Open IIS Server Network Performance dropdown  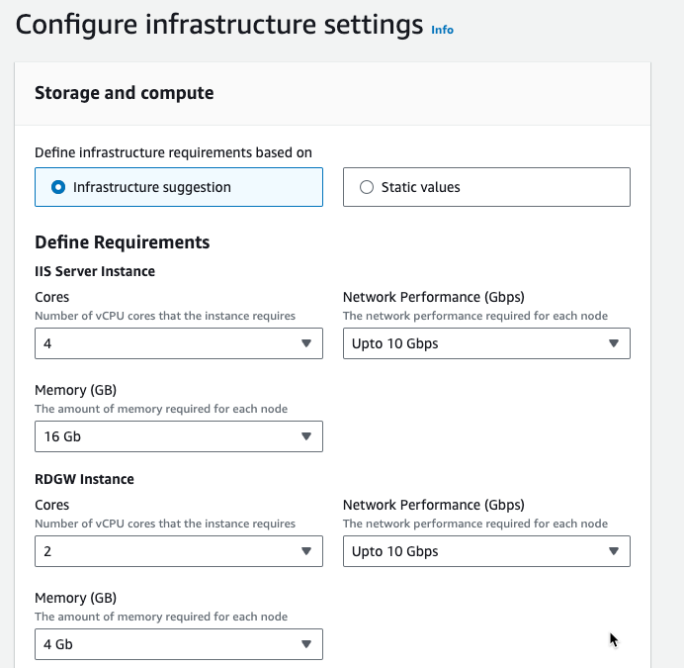pyautogui.click(x=486, y=343)
